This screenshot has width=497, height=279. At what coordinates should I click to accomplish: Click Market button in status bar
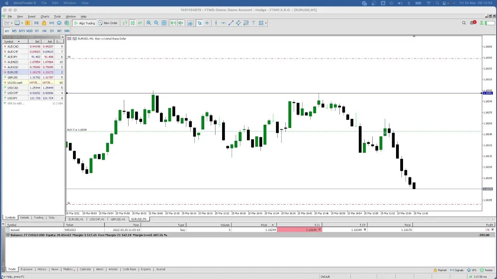[x=440, y=270]
